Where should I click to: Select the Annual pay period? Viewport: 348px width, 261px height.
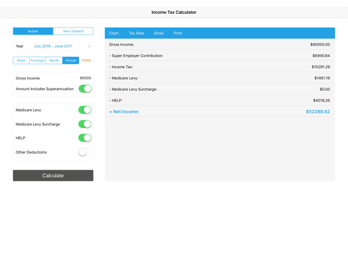[71, 61]
